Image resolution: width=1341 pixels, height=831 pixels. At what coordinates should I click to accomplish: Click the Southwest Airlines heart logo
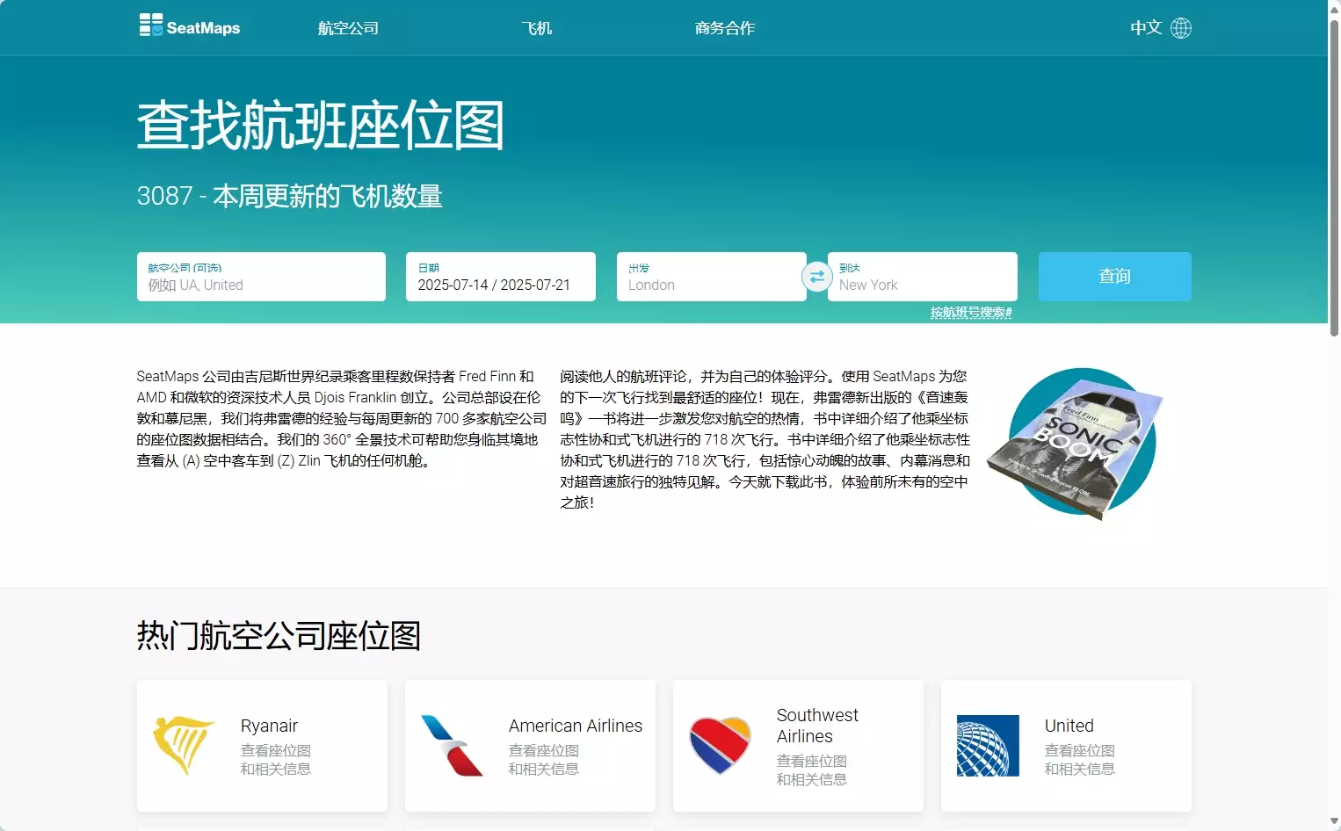point(720,746)
